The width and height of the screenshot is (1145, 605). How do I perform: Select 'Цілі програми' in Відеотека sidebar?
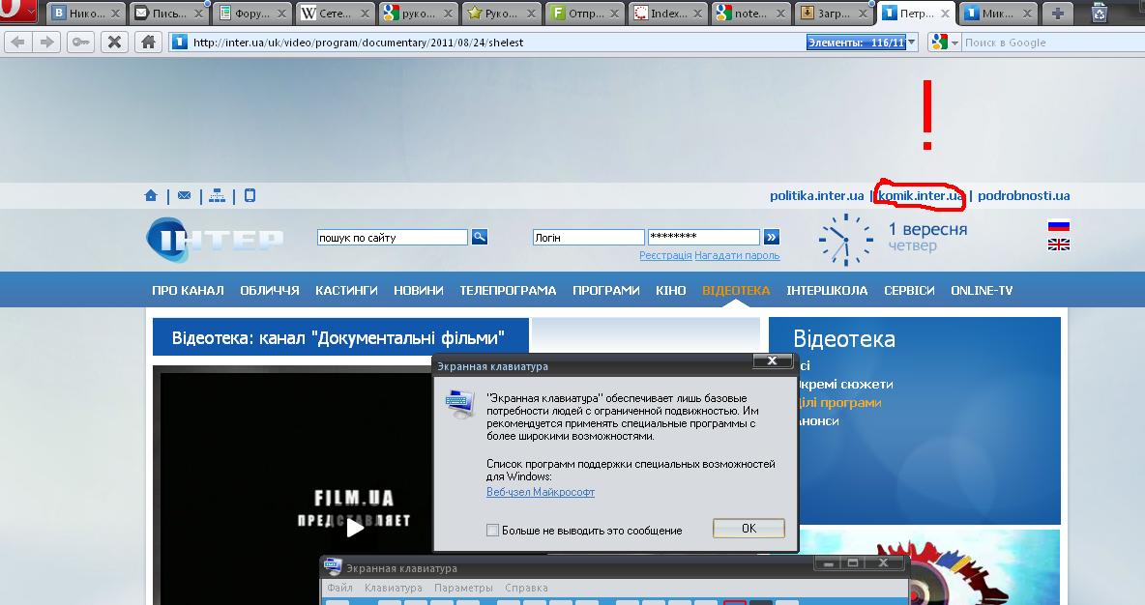click(839, 403)
